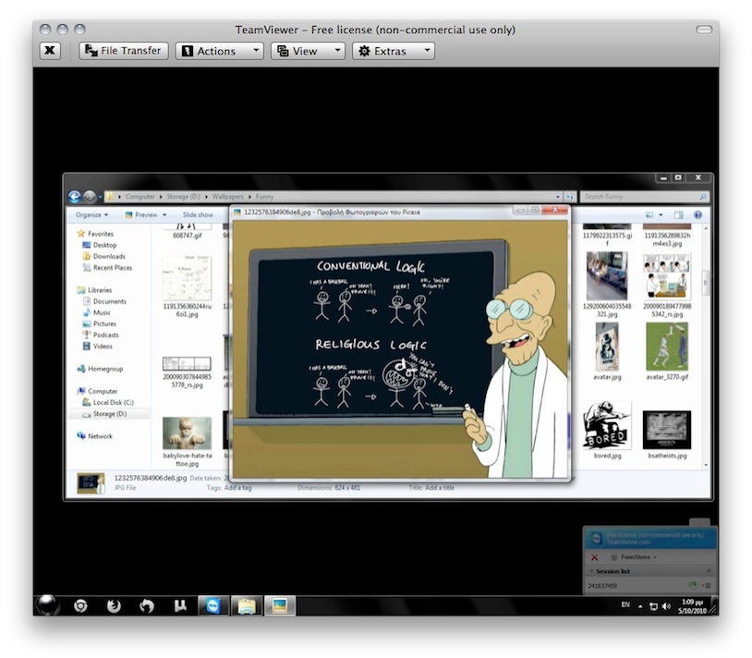This screenshot has height=658, width=752.
Task: Click Add a tag in details pane
Action: (x=237, y=488)
